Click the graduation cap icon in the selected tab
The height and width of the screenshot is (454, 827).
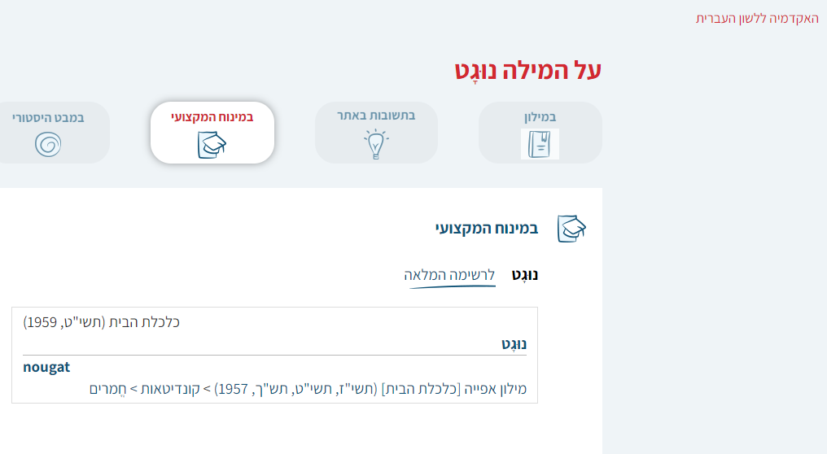point(212,145)
